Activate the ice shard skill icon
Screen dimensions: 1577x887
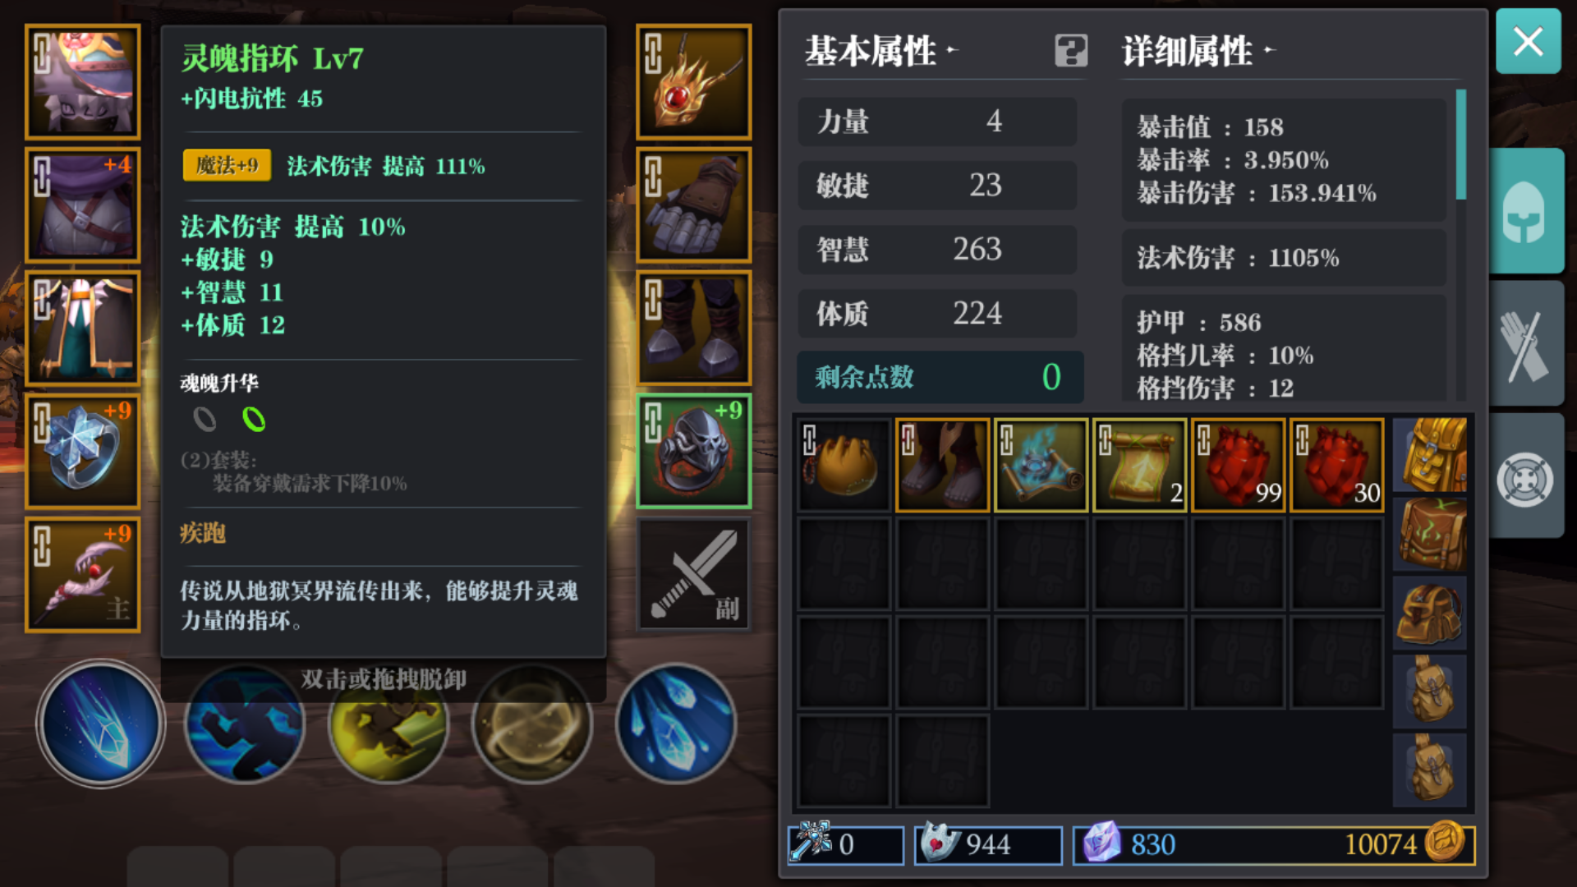pyautogui.click(x=676, y=723)
